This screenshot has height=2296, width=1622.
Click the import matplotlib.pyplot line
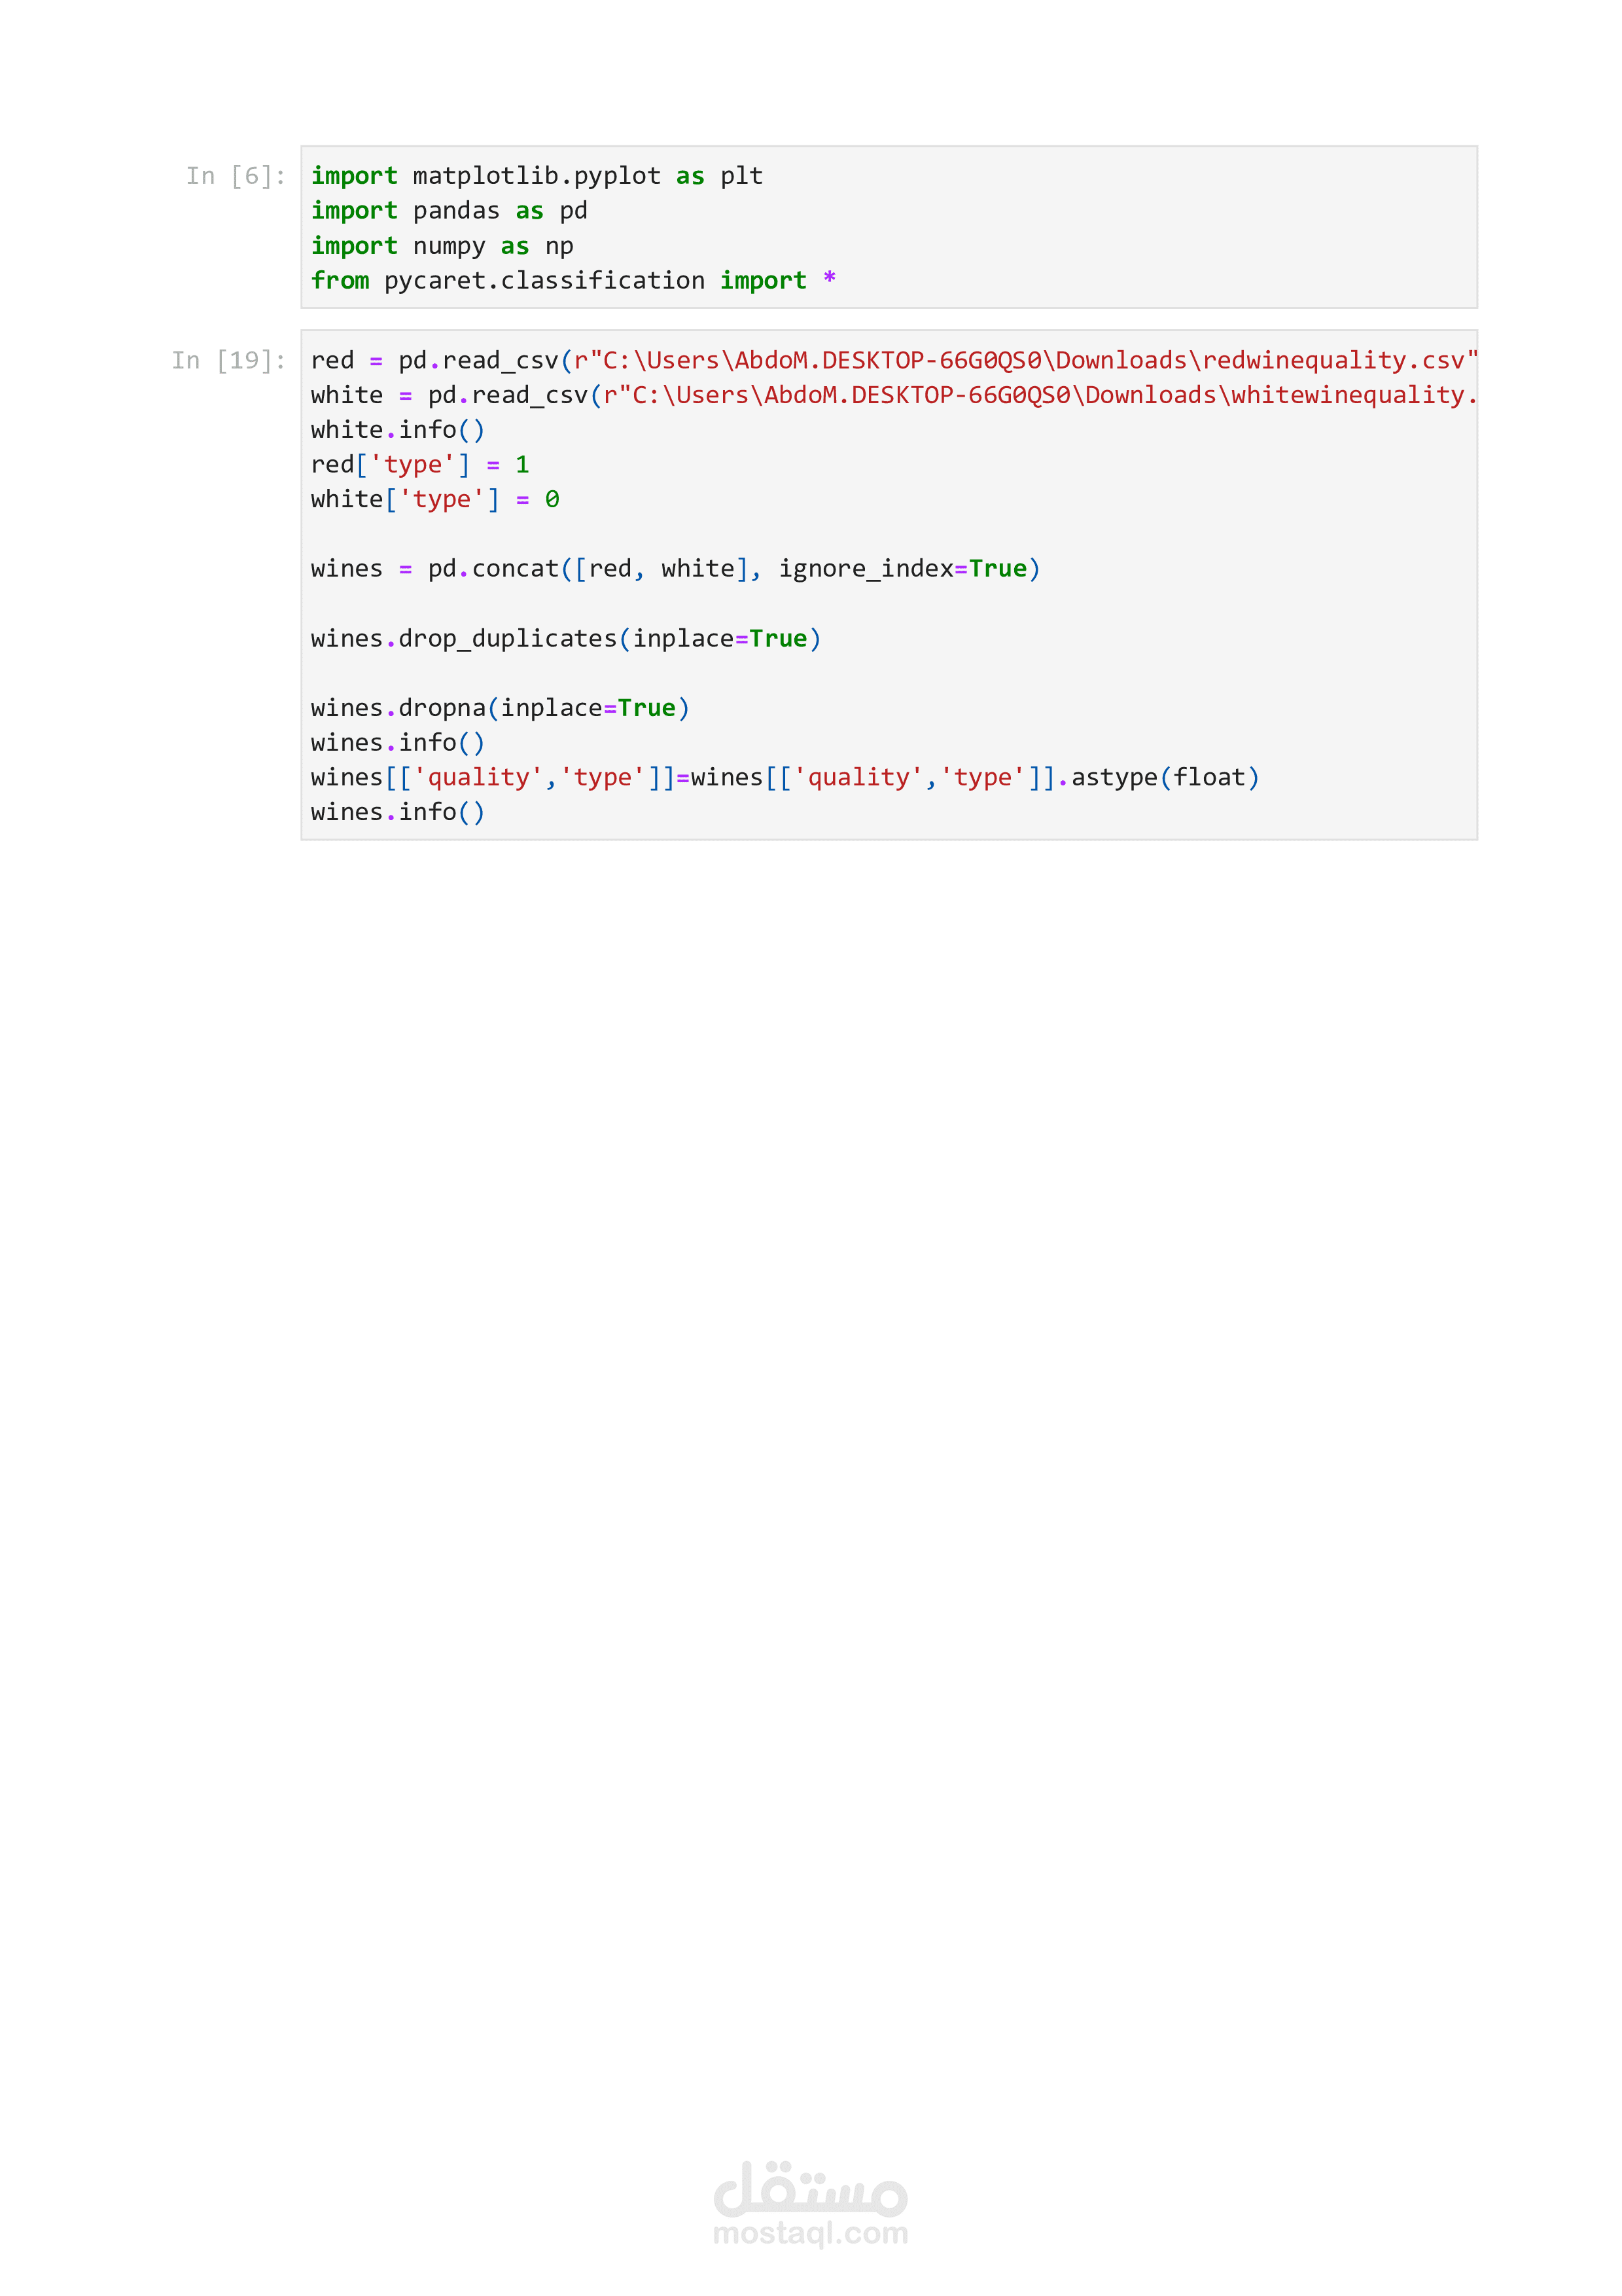(x=537, y=176)
